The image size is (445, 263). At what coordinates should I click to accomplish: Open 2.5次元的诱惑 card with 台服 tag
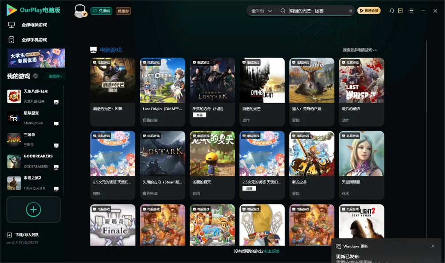(x=262, y=165)
